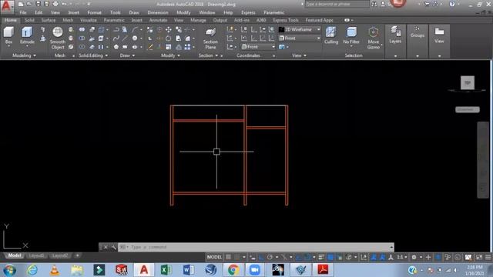Screen dimensions: 493x277
Task: Open the Format menu
Action: tap(94, 12)
